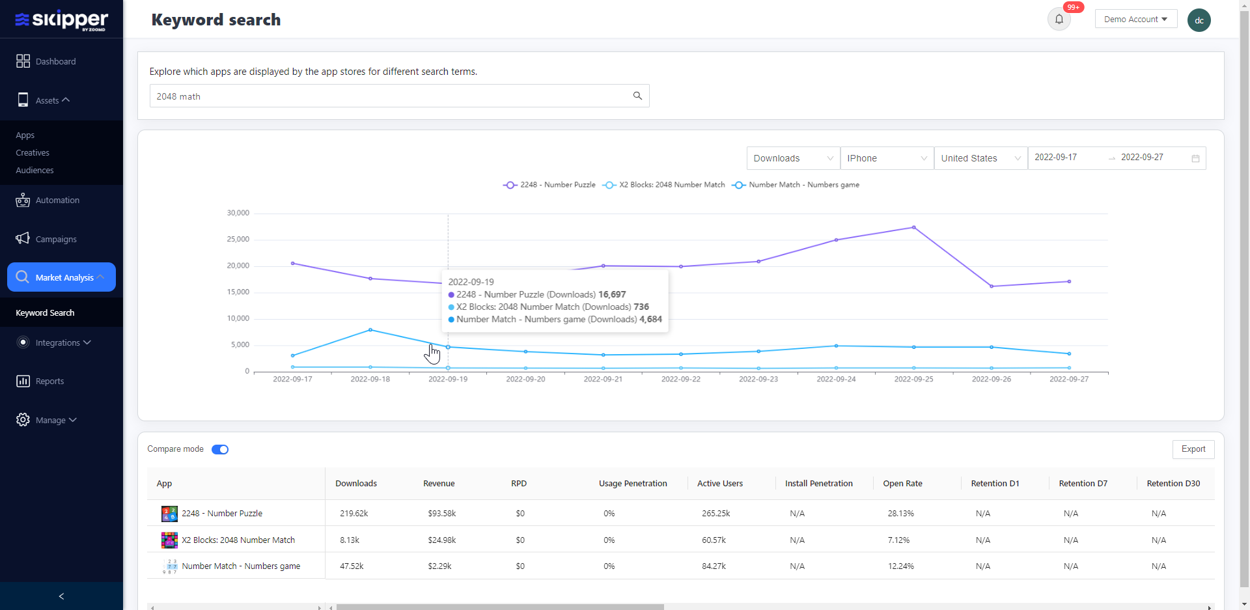The width and height of the screenshot is (1250, 610).
Task: Click the Export button
Action: (1193, 449)
